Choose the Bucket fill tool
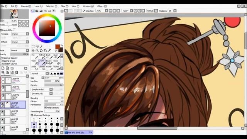This screenshot has width=247, height=139. point(57,68)
